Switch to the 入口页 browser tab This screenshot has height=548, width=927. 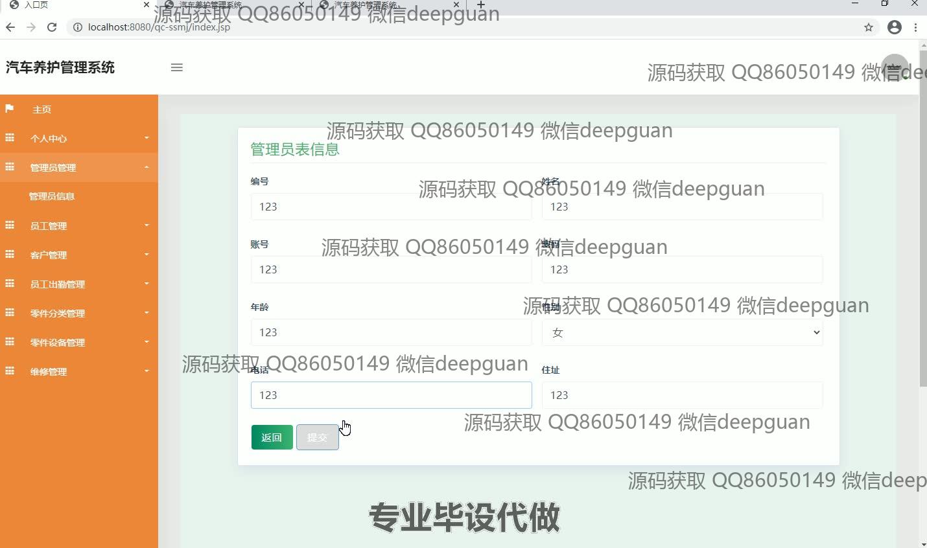pos(71,5)
